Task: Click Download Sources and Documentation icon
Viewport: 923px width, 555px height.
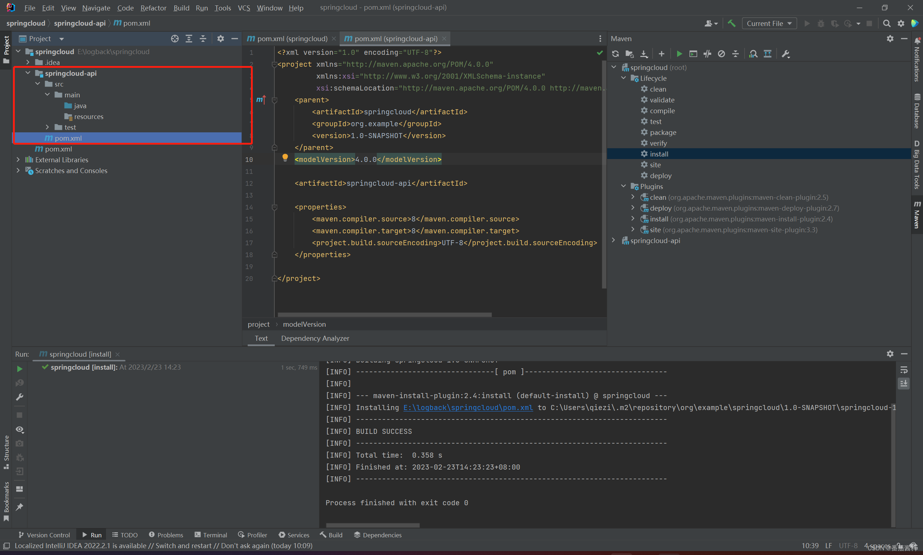Action: [x=644, y=54]
